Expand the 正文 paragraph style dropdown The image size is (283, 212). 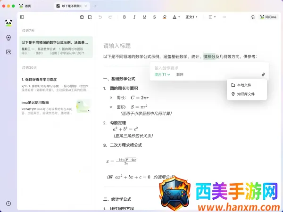coord(191,17)
